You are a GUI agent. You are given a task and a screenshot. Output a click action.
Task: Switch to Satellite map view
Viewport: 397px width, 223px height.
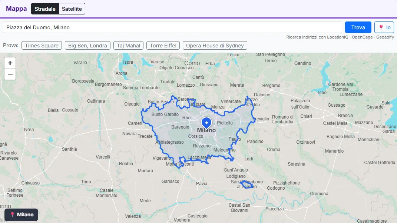[x=72, y=9]
